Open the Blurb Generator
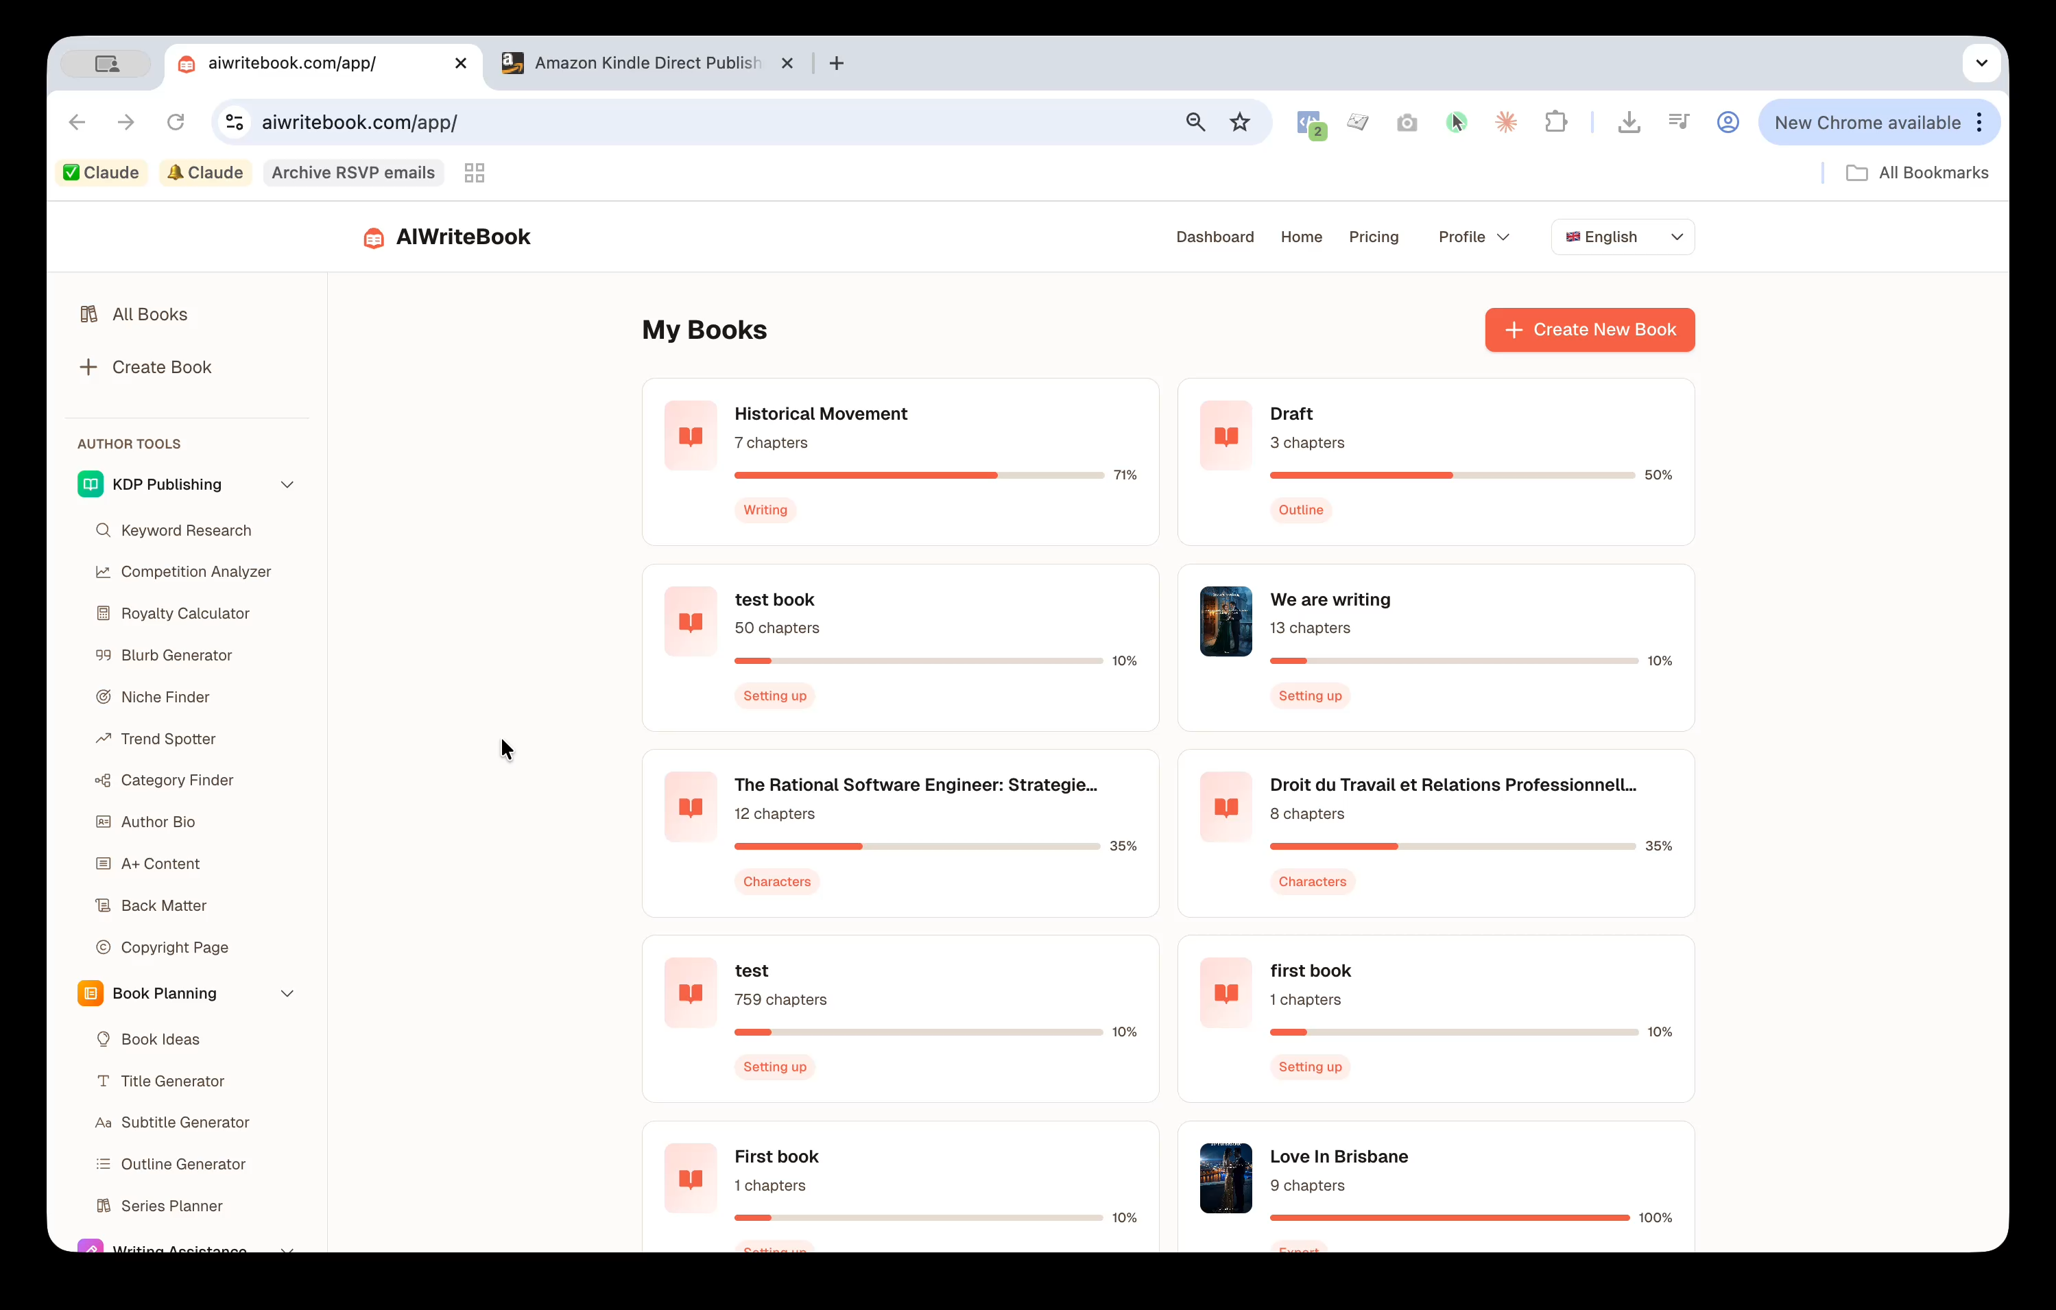The width and height of the screenshot is (2056, 1310). coord(176,655)
